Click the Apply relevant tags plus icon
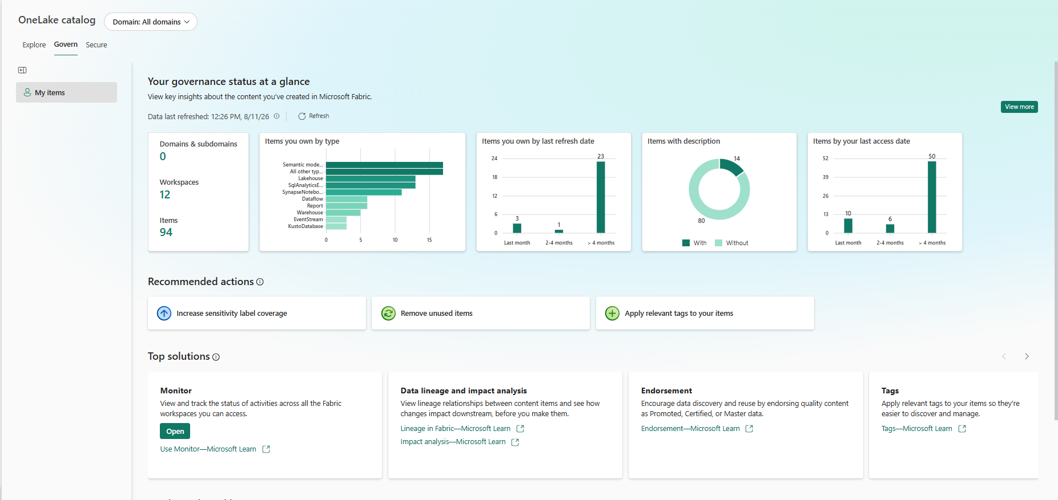This screenshot has width=1058, height=500. coord(612,313)
